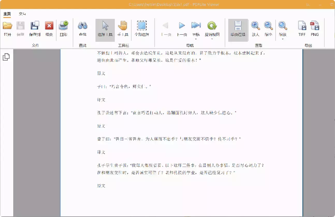Open the 旋转视图 rotate view dropdown
This screenshot has height=217, width=335.
tap(212, 38)
